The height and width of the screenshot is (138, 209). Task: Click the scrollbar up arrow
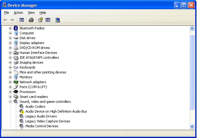coord(192,28)
